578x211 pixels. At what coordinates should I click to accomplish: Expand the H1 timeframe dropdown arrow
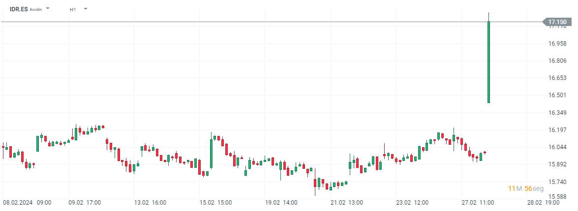click(86, 9)
